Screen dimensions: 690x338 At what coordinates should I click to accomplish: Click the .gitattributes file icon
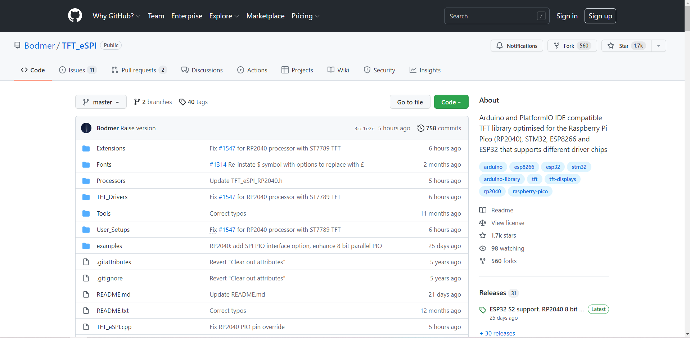click(x=86, y=262)
